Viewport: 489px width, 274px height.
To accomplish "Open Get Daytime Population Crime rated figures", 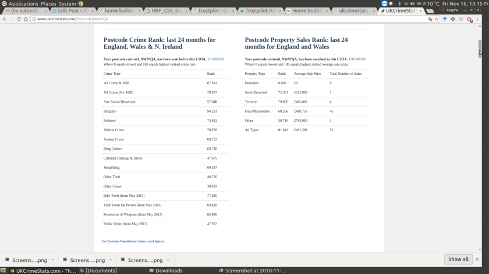I will tap(133, 241).
